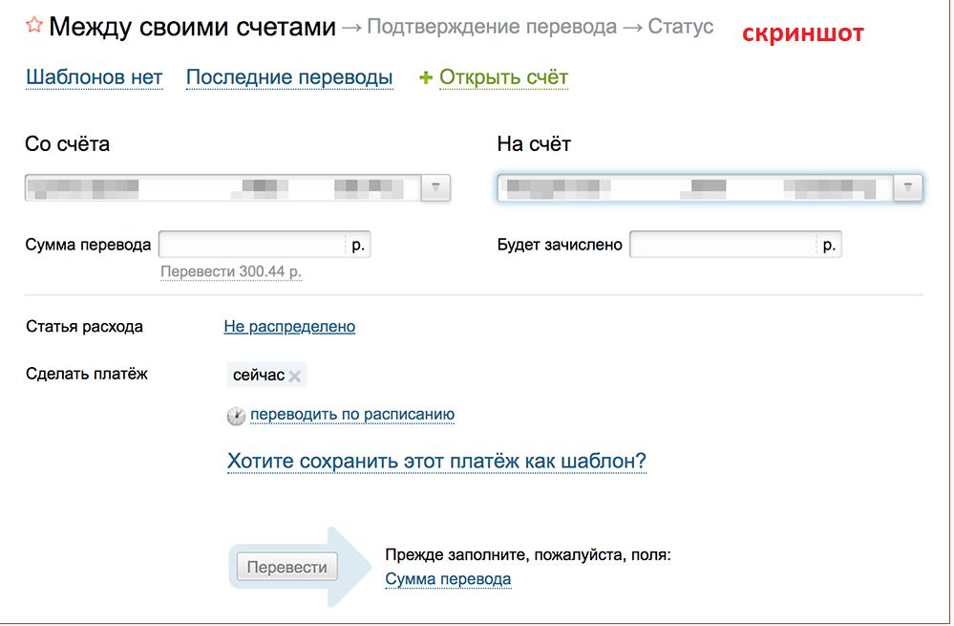Image resolution: width=954 pixels, height=626 pixels.
Task: Open the 'На счёт' dropdown arrow
Action: 908,187
